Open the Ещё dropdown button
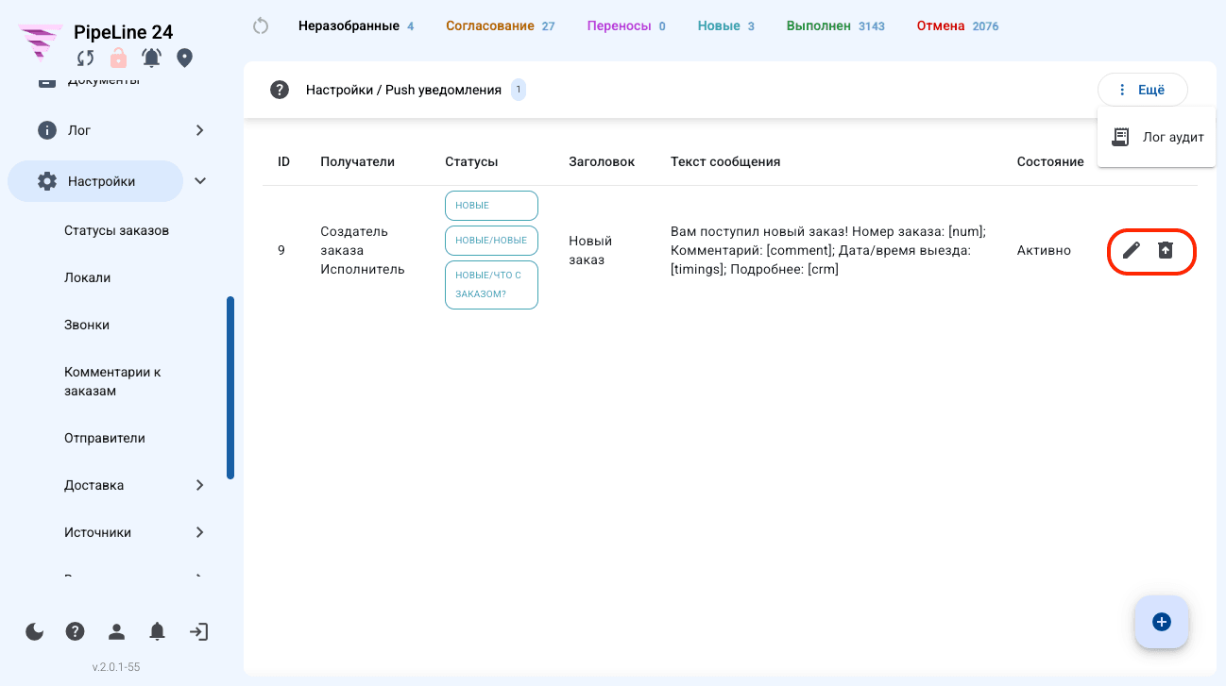This screenshot has height=686, width=1226. pos(1142,90)
